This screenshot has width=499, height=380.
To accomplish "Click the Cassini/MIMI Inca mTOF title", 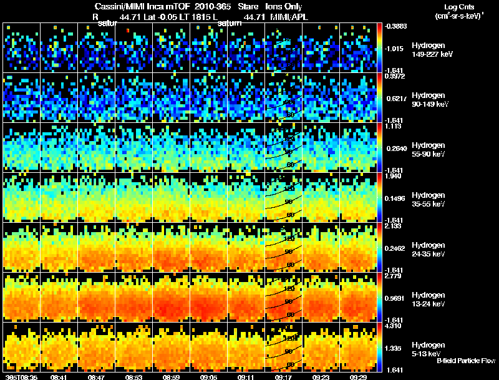I will (x=142, y=6).
